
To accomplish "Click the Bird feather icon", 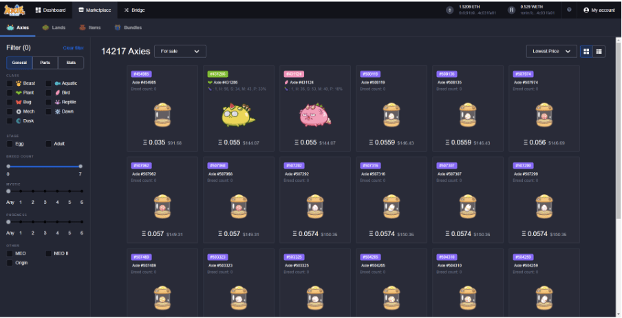I will coord(58,92).
